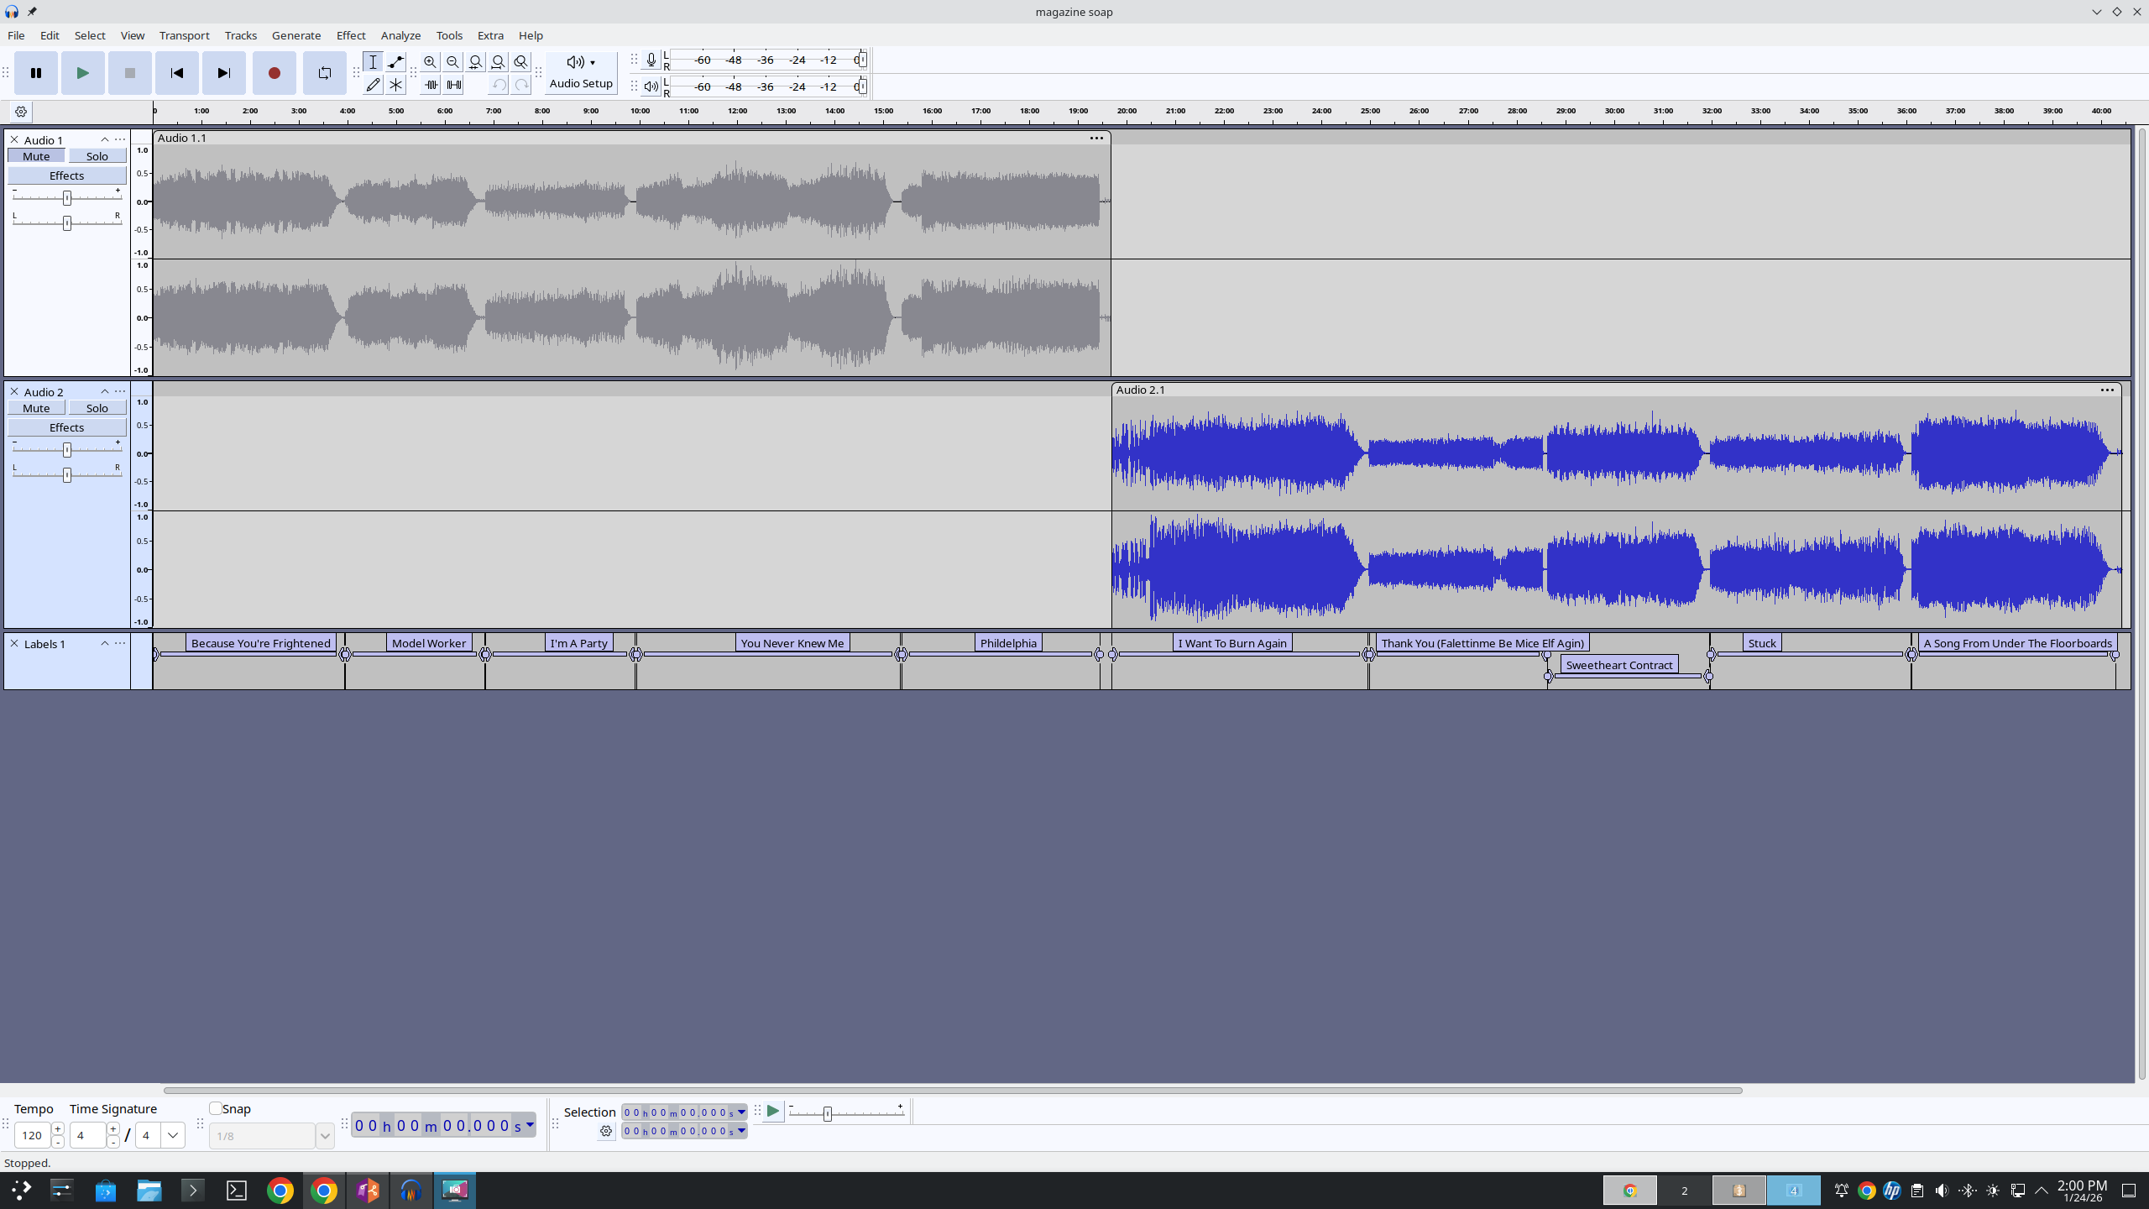The height and width of the screenshot is (1209, 2149).
Task: Click Skip to End transport button
Action: 223,73
